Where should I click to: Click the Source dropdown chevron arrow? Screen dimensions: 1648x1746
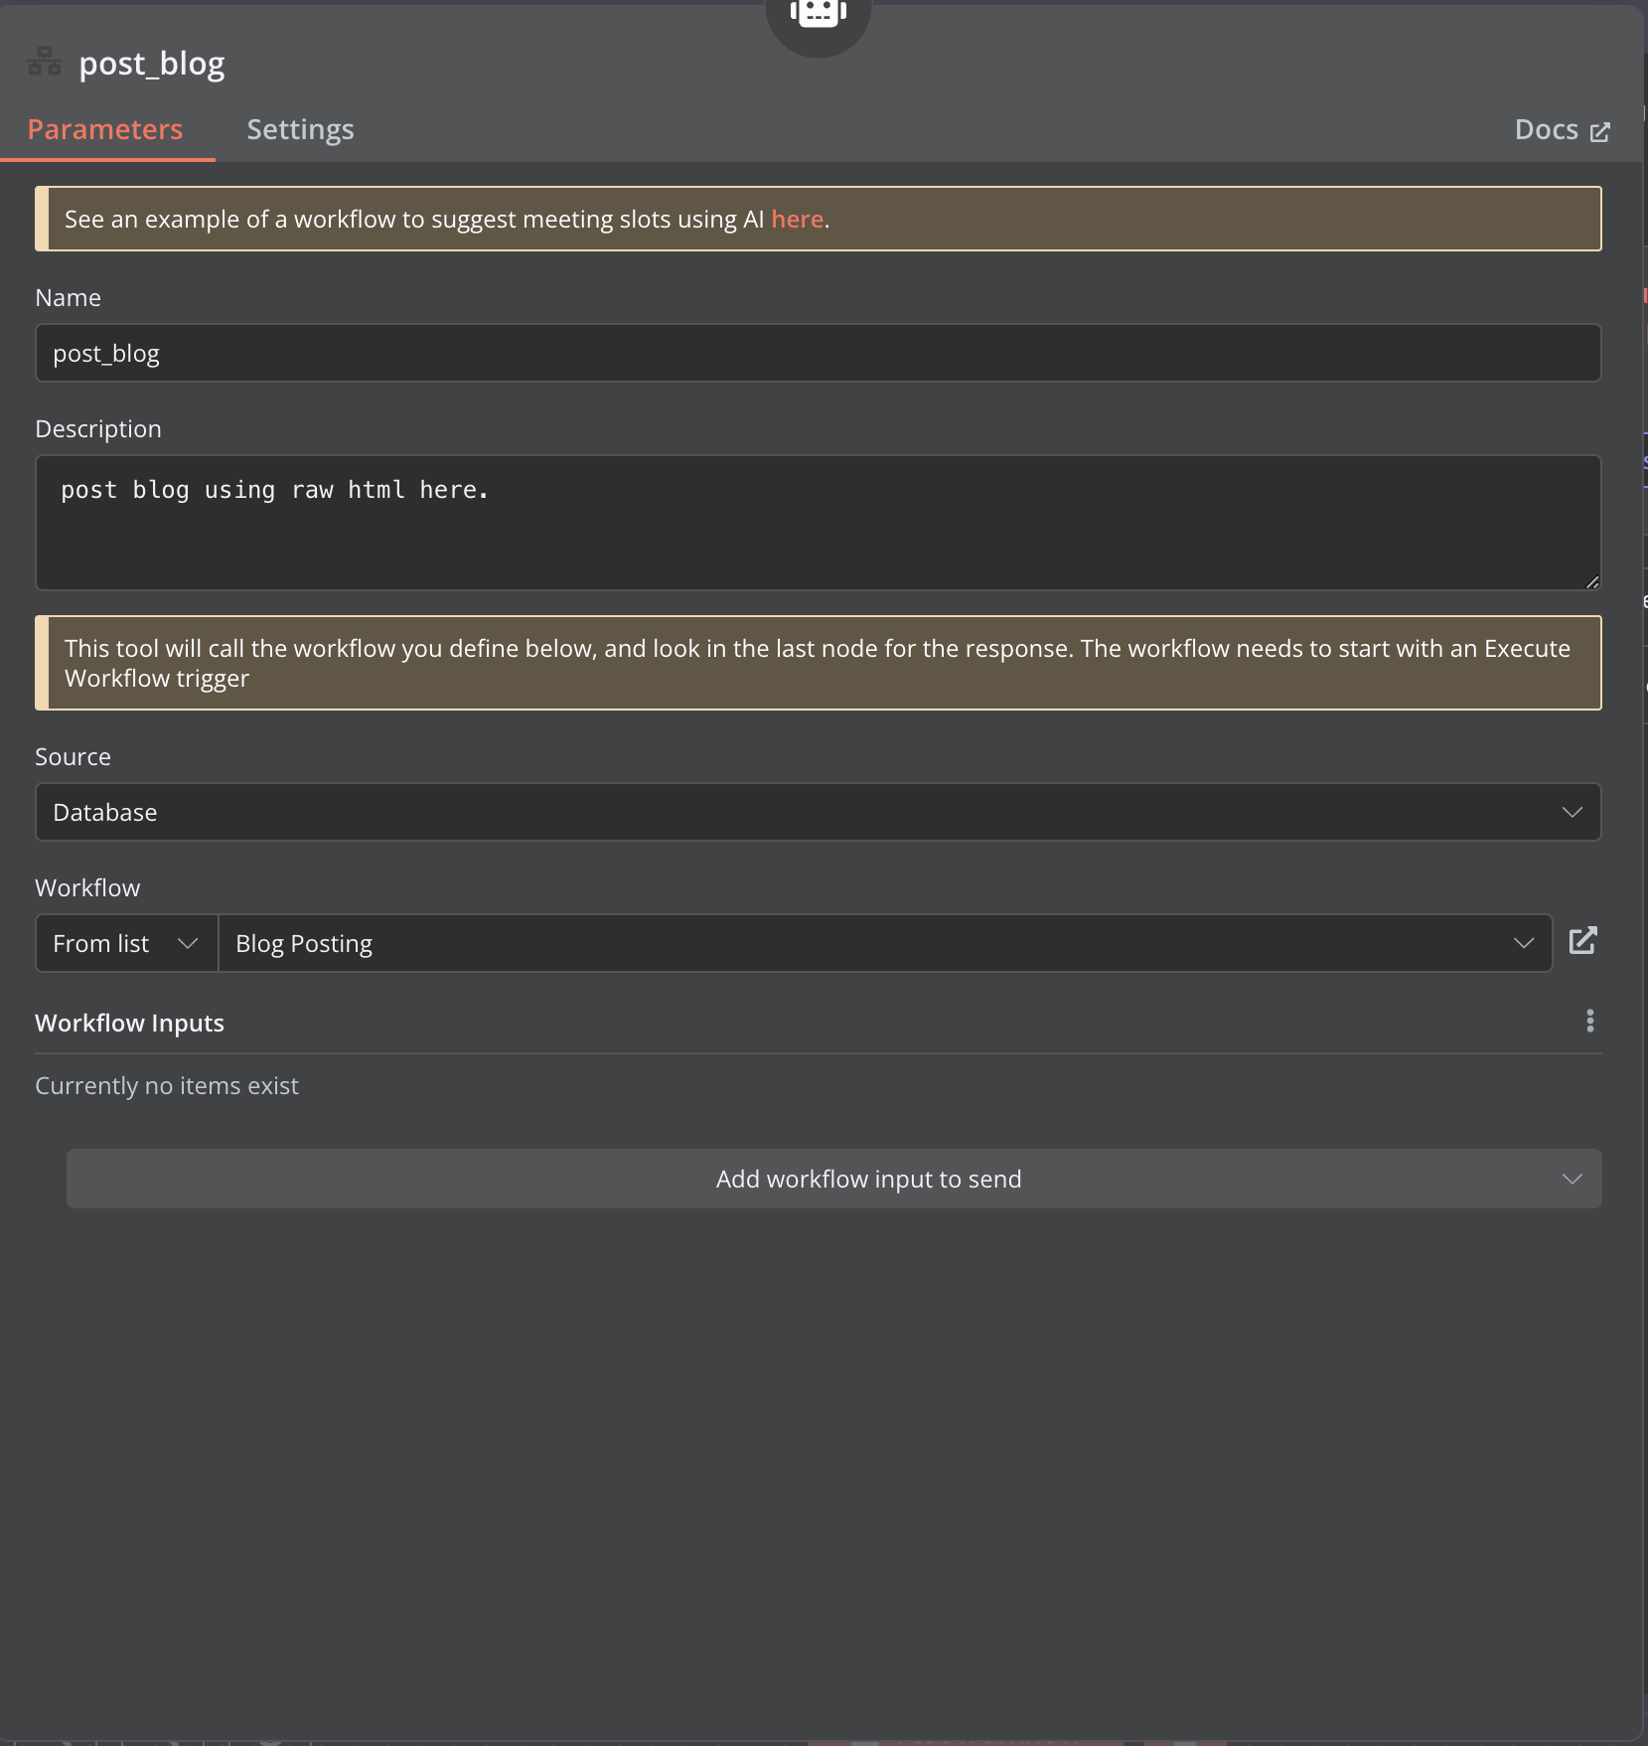1572,812
